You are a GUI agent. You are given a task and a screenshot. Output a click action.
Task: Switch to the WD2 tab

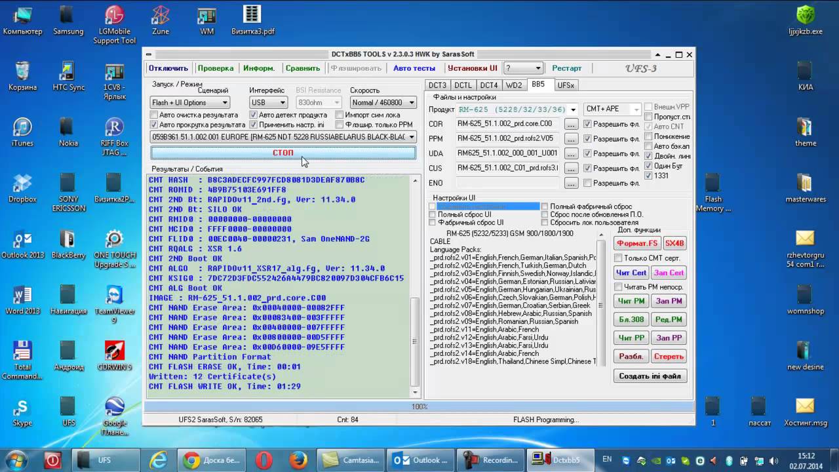pos(514,85)
